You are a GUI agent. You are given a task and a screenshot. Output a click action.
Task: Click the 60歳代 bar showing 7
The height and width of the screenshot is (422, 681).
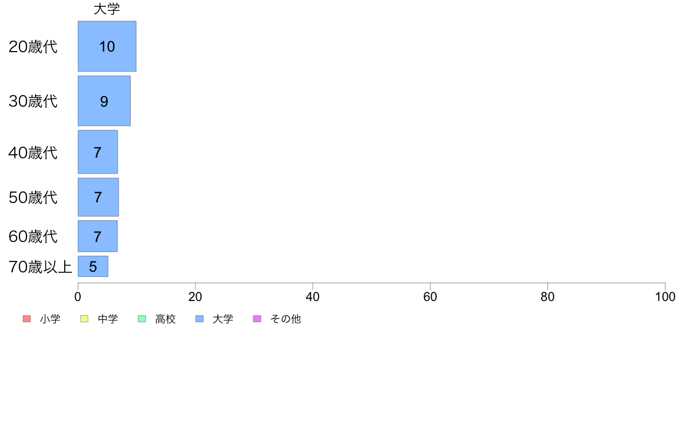[97, 236]
